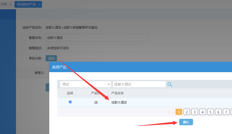Open page 7 in pagination
This screenshot has width=232, height=134.
(x=226, y=112)
